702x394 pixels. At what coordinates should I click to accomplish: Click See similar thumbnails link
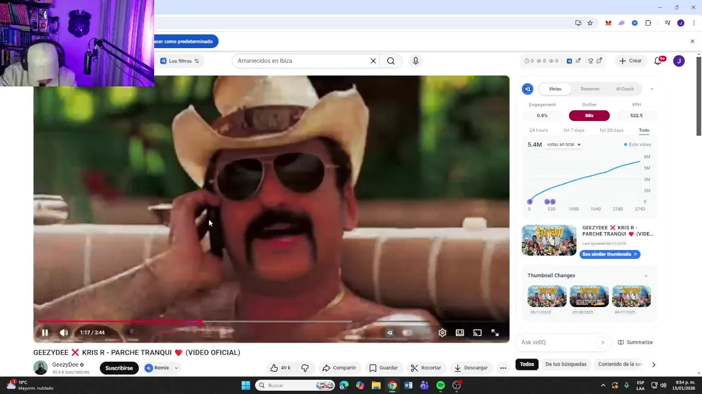coord(610,254)
